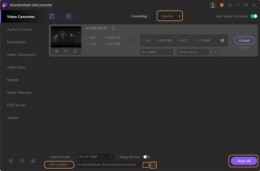The height and width of the screenshot is (171, 260).
Task: Expand the File Location dropdown arrow
Action: coord(146,165)
